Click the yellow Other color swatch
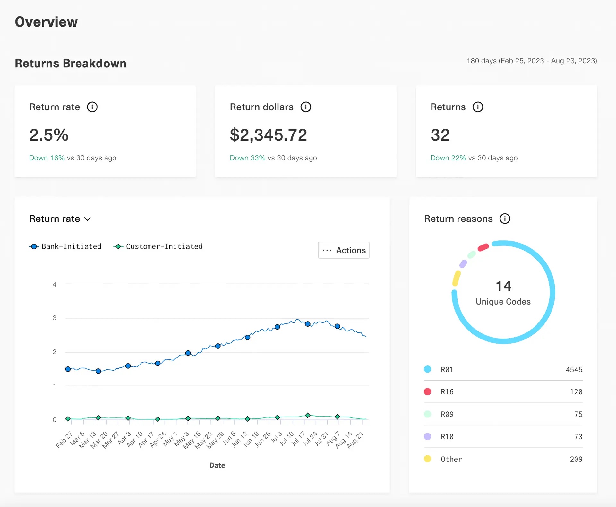This screenshot has height=507, width=616. [427, 459]
